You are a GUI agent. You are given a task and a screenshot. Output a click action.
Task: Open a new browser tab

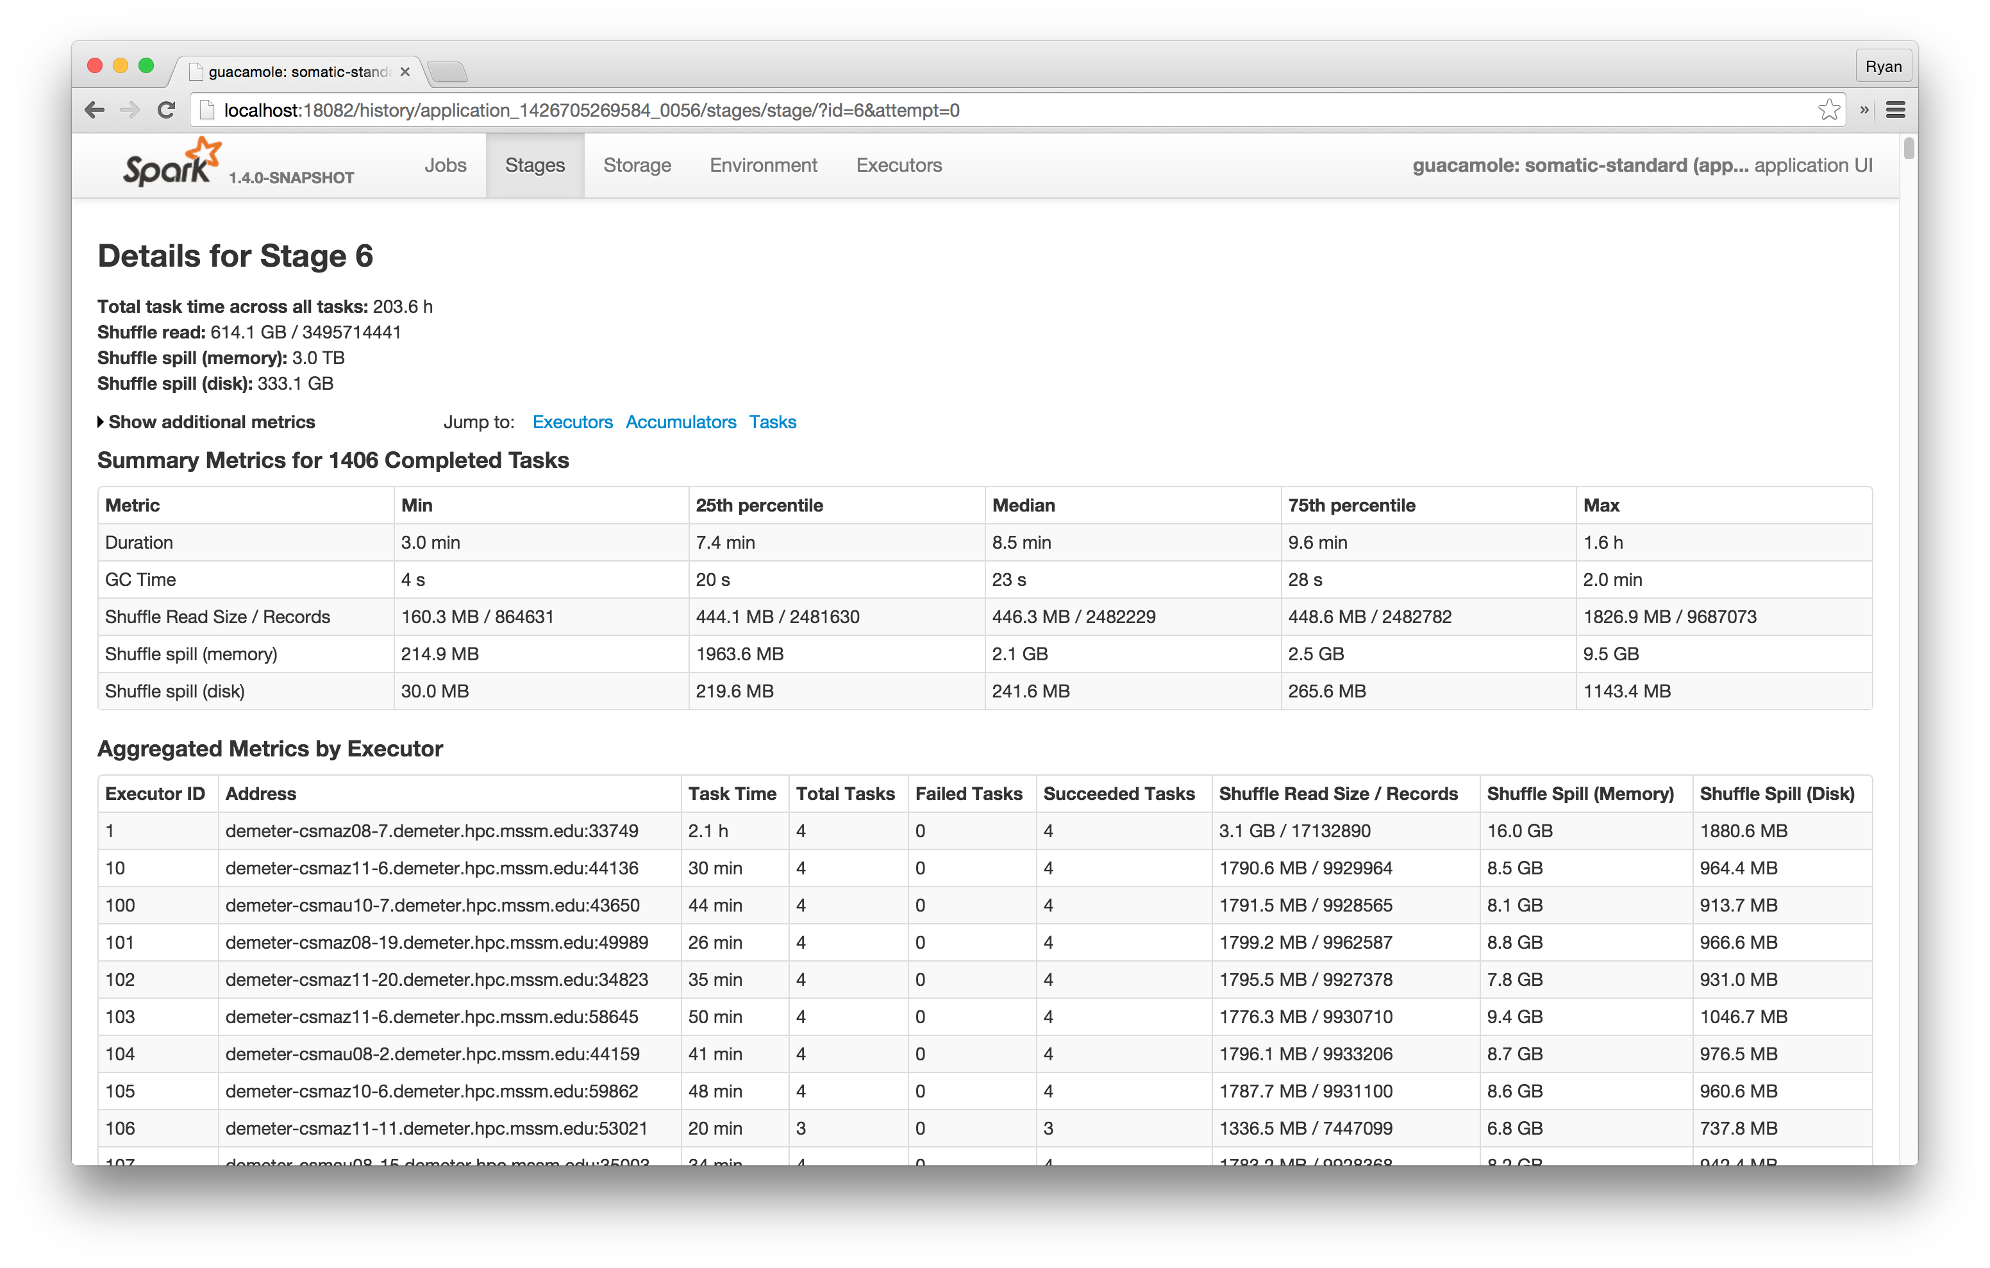[449, 72]
